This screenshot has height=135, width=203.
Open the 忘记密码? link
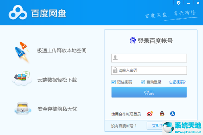pos(177,82)
